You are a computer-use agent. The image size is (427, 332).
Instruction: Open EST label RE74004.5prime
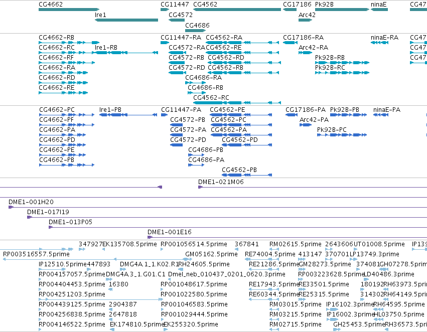tap(270, 254)
